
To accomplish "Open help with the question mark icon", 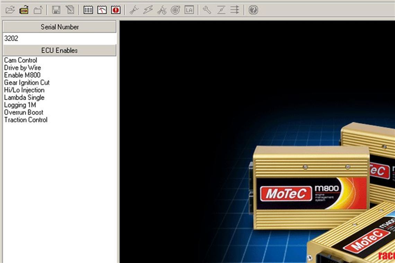I will coord(253,10).
